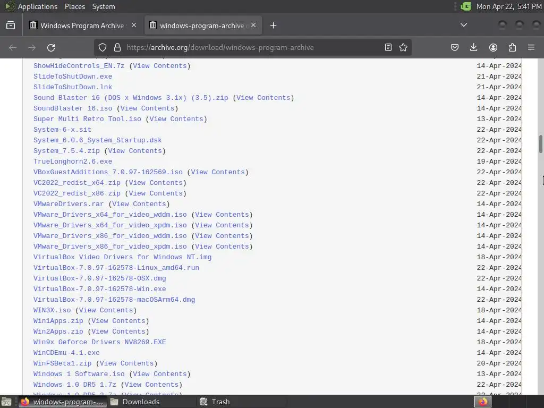Open the System menu
Image resolution: width=544 pixels, height=408 pixels.
[x=104, y=6]
